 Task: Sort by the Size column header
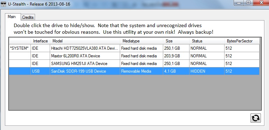(x=176, y=41)
